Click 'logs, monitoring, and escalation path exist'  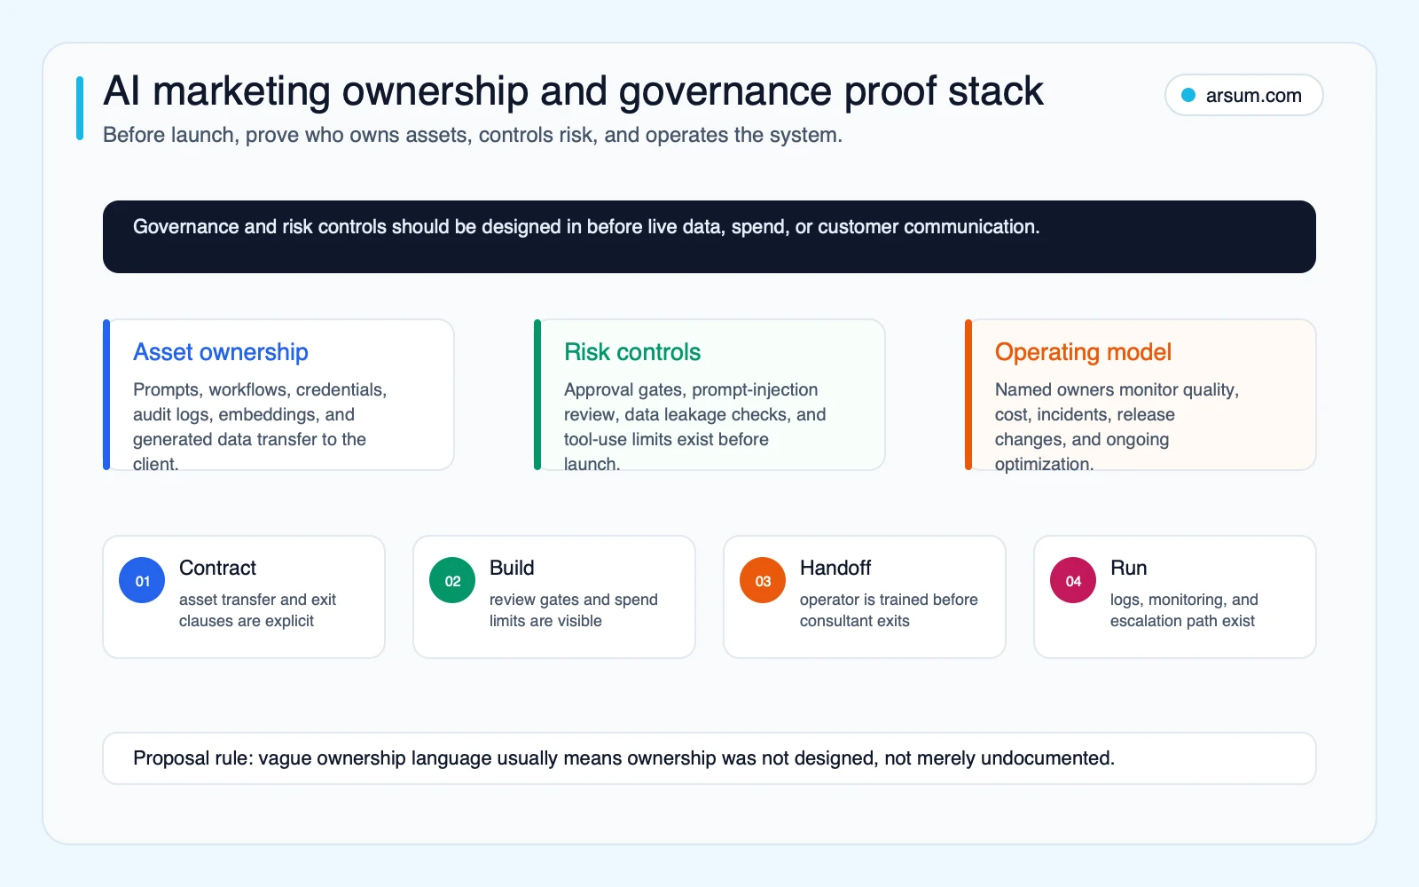(1184, 610)
